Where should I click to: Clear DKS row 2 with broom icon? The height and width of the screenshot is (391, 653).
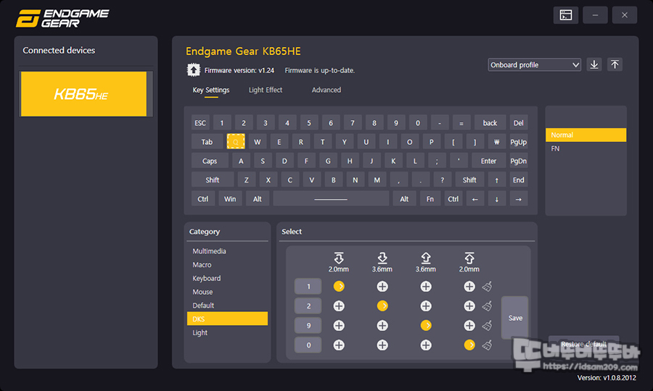pyautogui.click(x=488, y=306)
